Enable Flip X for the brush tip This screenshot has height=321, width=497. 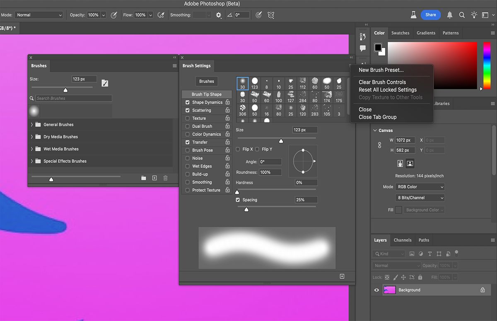[237, 149]
